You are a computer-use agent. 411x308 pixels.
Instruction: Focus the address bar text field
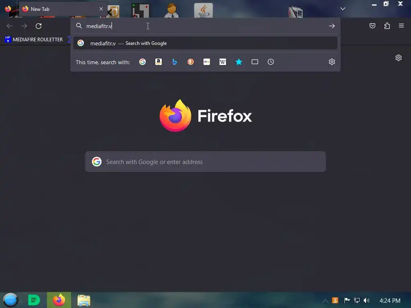point(205,26)
